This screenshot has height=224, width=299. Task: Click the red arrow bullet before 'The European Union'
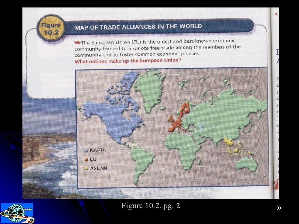pyautogui.click(x=77, y=42)
